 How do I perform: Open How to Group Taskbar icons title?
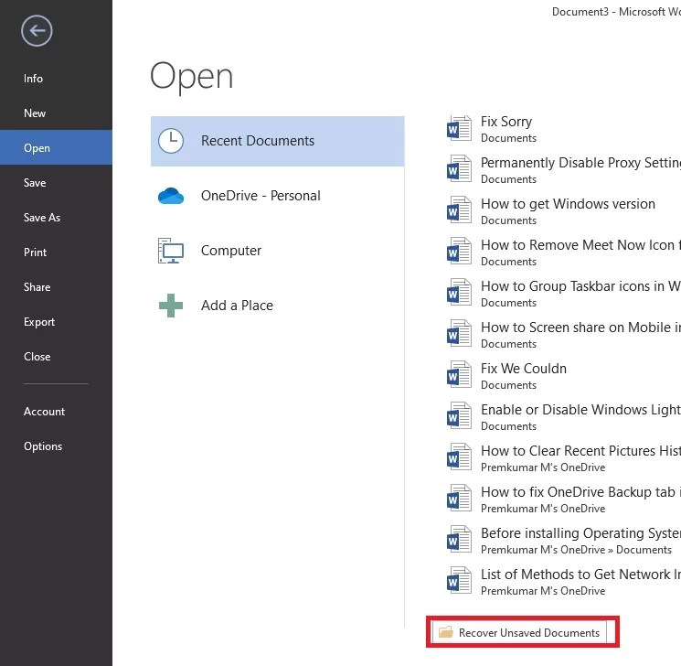click(580, 286)
